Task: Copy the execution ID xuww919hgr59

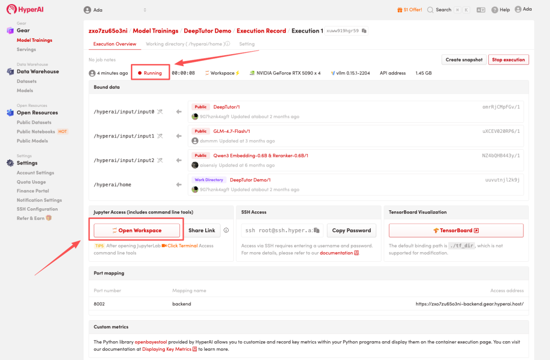Action: (x=364, y=31)
